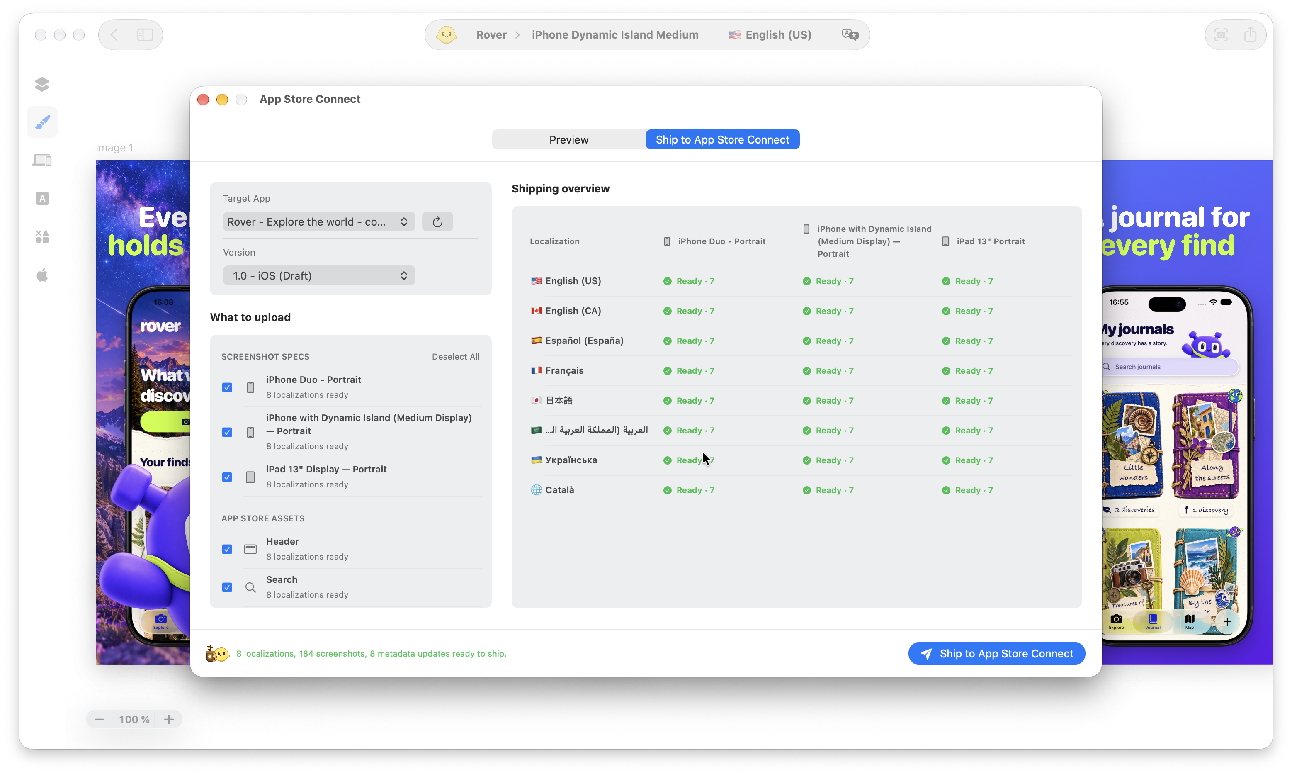Screen dimensions: 1292x774
Task: Click the zoom out minus button
Action: (x=99, y=719)
